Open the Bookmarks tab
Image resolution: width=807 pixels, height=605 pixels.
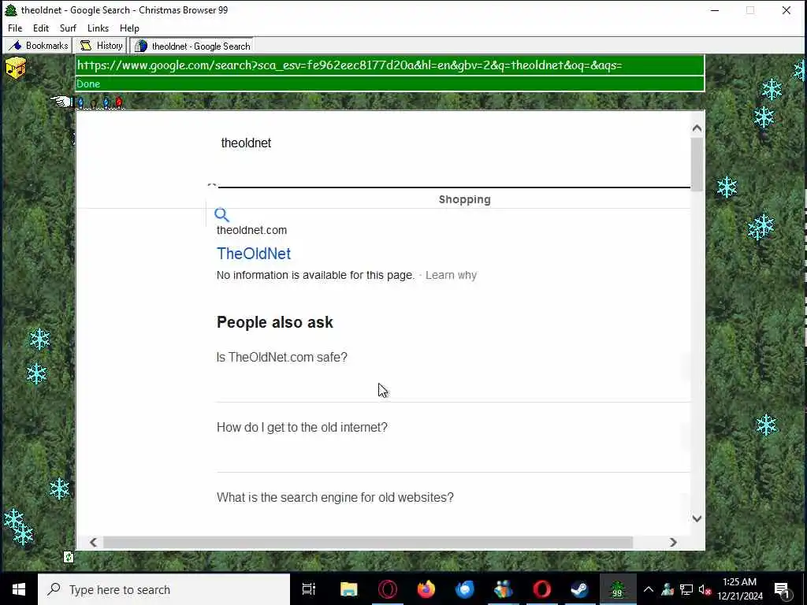39,46
